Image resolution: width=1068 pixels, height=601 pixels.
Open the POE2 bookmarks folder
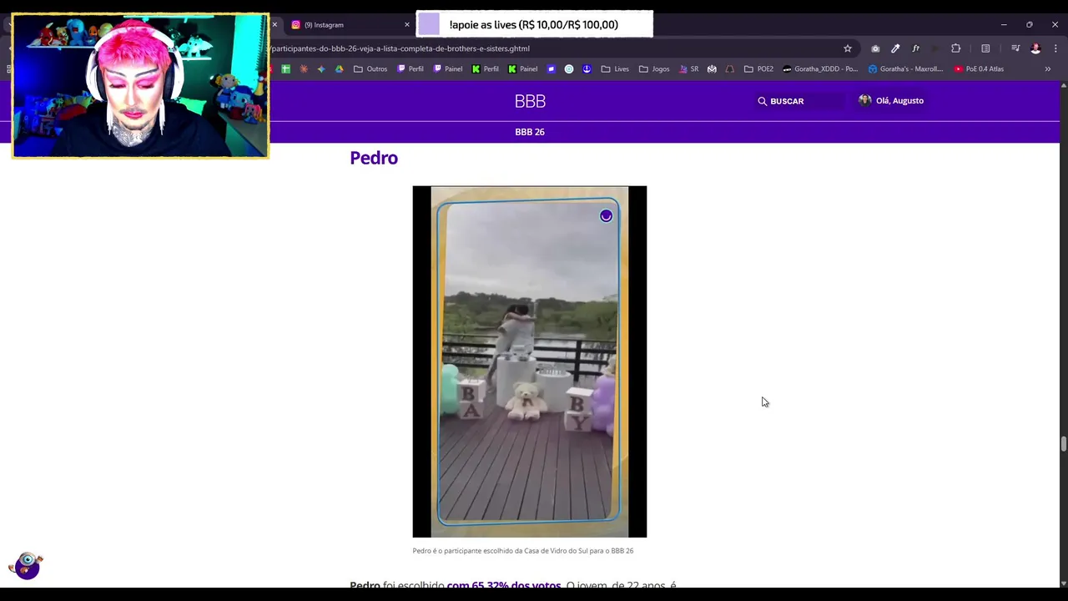(758, 69)
